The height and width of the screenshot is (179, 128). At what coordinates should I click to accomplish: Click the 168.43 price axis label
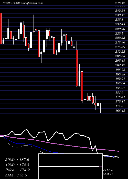(x=120, y=111)
